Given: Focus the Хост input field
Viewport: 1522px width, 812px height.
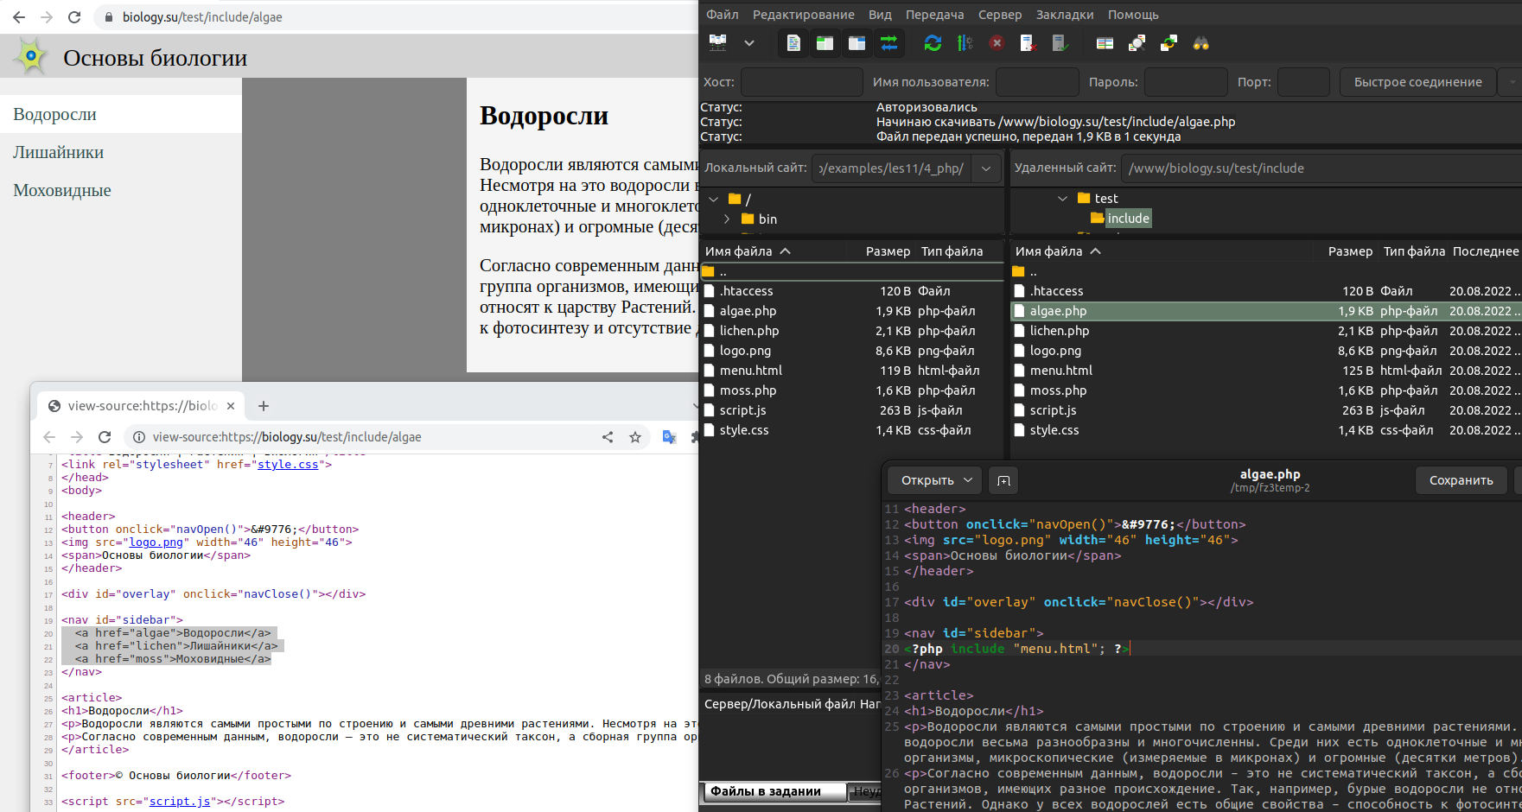Looking at the screenshot, I should [801, 82].
